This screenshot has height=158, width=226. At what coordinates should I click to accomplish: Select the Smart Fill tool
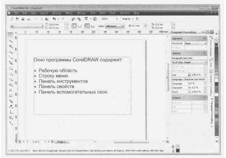(10, 63)
